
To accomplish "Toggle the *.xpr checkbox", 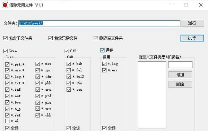I will tap(38, 70).
